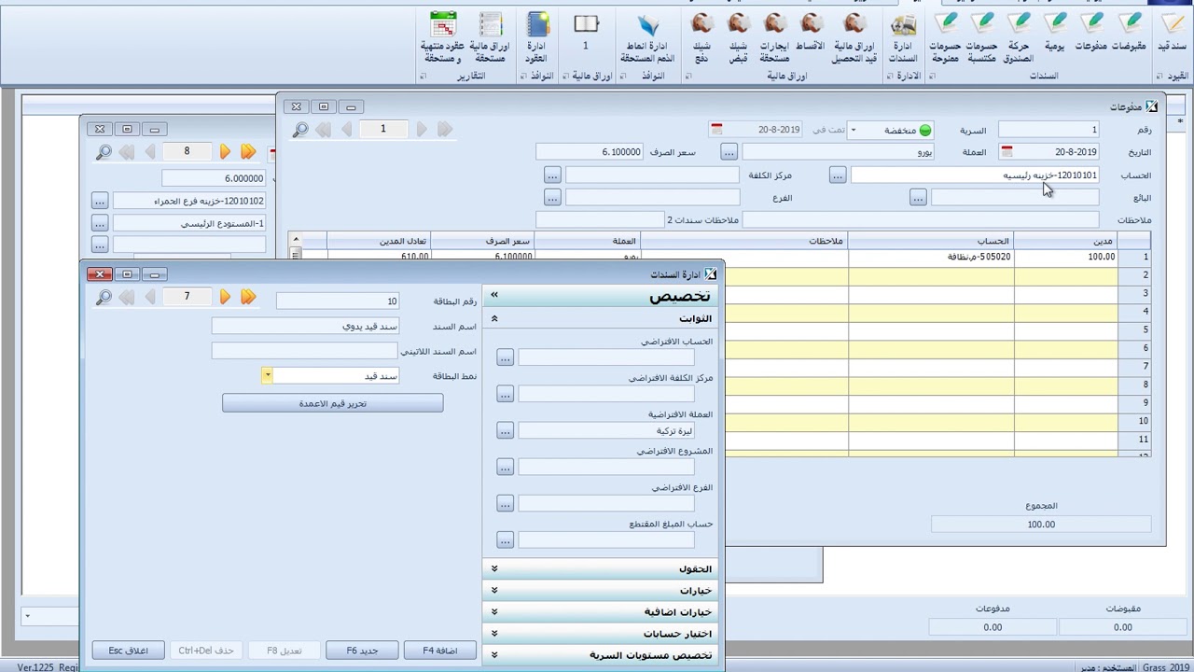
Task: Go to next record in ادارة السندات
Action: (x=225, y=297)
